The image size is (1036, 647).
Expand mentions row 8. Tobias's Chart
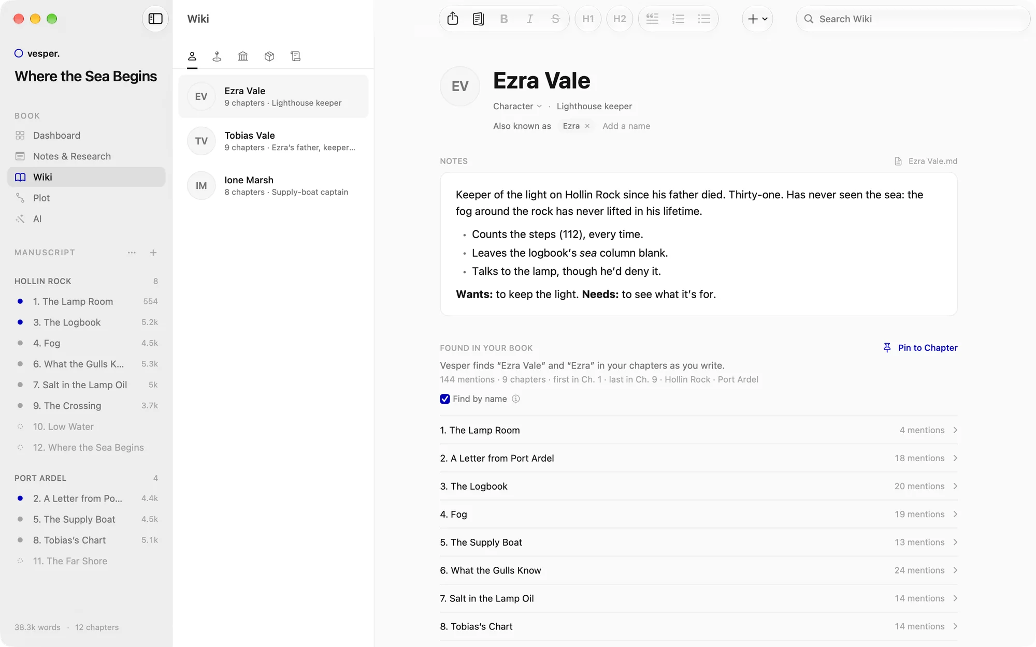[699, 626]
